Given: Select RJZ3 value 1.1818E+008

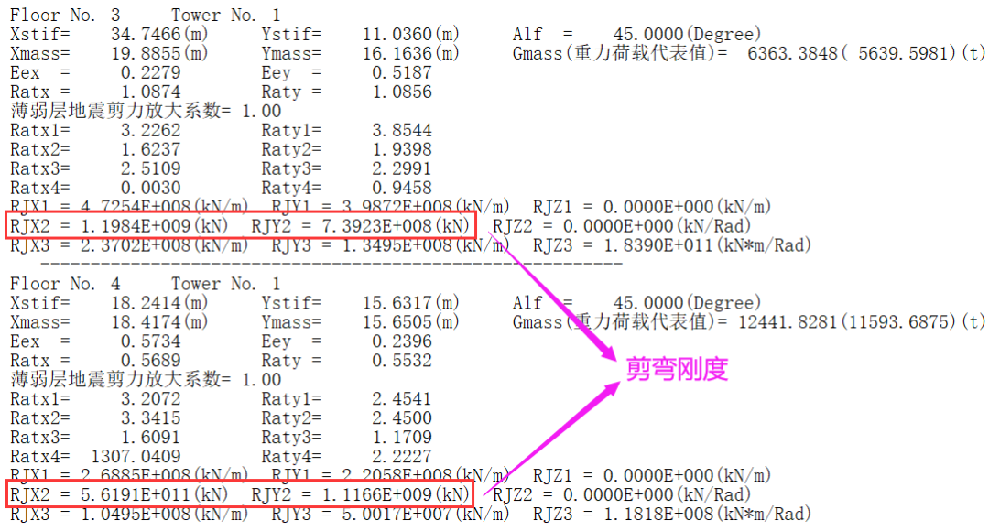Looking at the screenshot, I should 658,514.
